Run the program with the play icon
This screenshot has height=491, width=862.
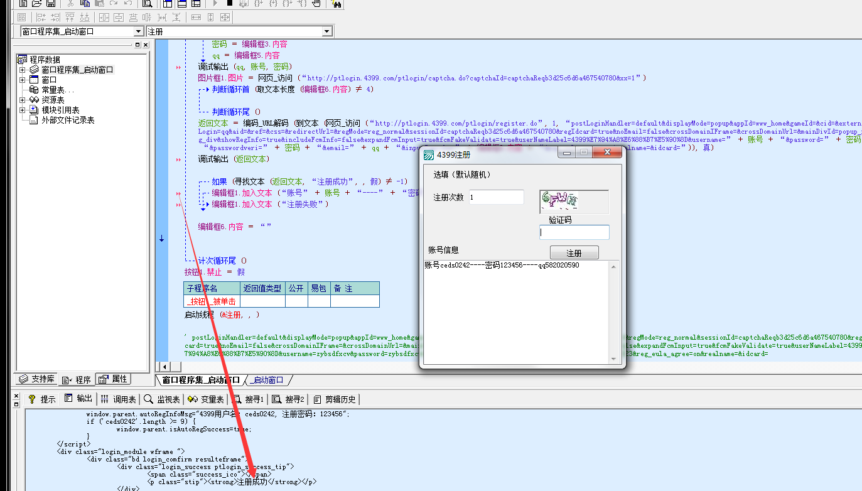[x=215, y=3]
